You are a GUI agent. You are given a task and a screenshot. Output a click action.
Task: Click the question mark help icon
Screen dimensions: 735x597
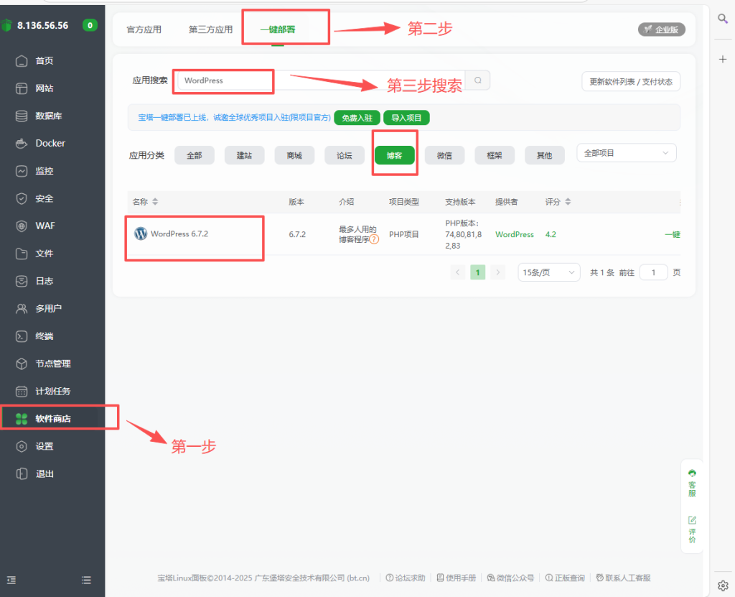pos(374,239)
